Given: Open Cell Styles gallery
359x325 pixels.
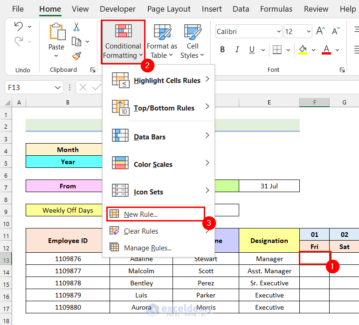Looking at the screenshot, I should tap(192, 41).
